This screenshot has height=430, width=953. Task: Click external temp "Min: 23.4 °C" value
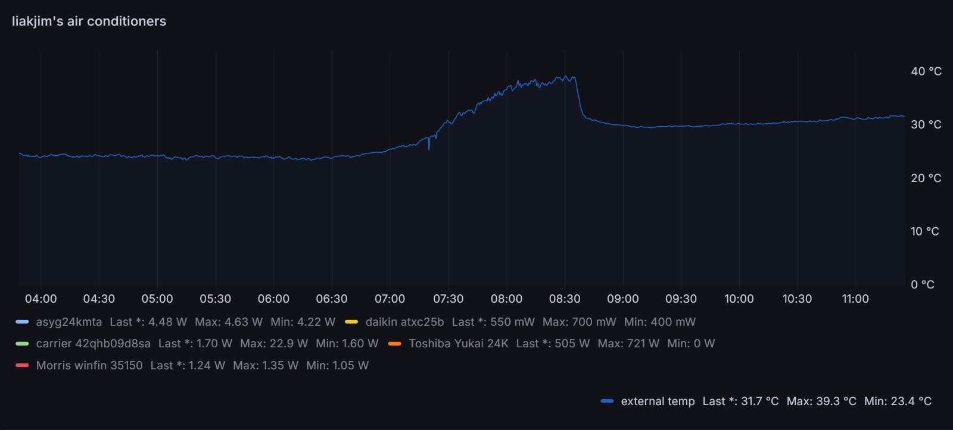pyautogui.click(x=898, y=401)
